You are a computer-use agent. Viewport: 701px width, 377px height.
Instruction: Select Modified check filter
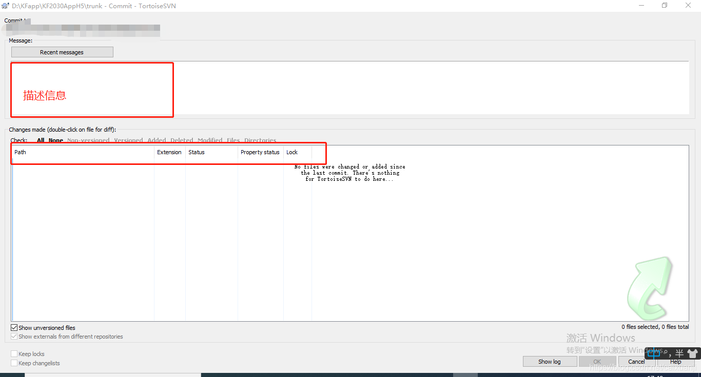click(x=210, y=140)
